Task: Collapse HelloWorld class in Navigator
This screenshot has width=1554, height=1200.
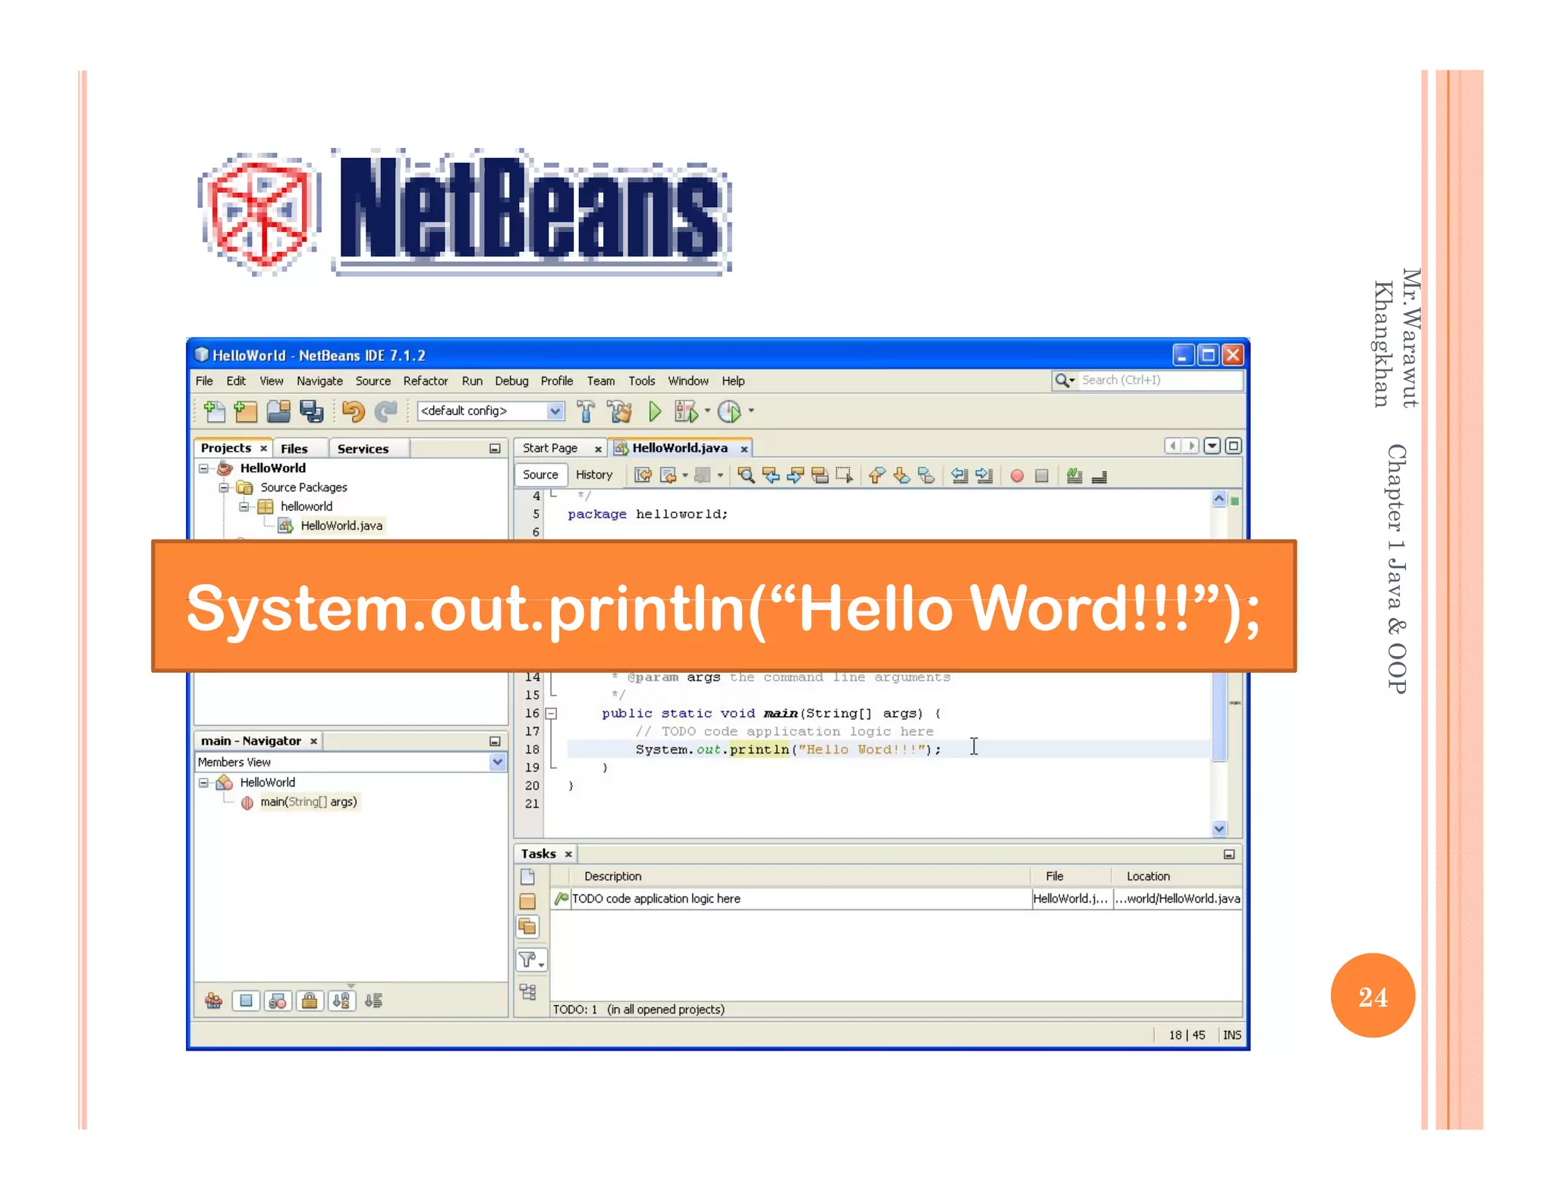Action: tap(204, 782)
